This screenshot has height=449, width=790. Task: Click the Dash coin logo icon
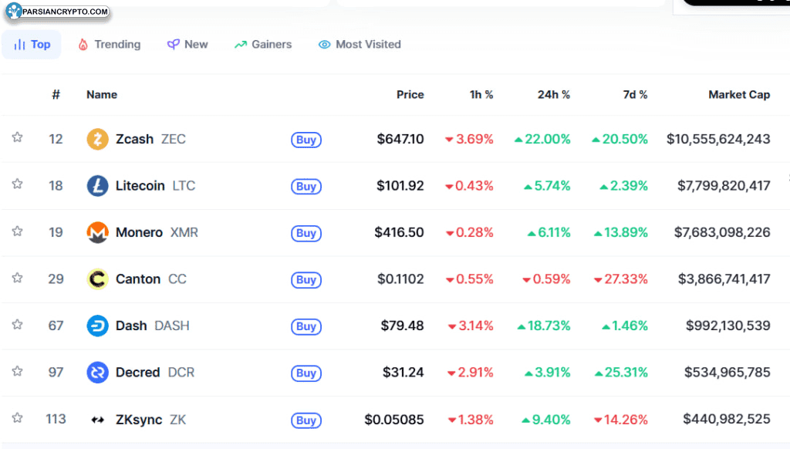pyautogui.click(x=97, y=326)
